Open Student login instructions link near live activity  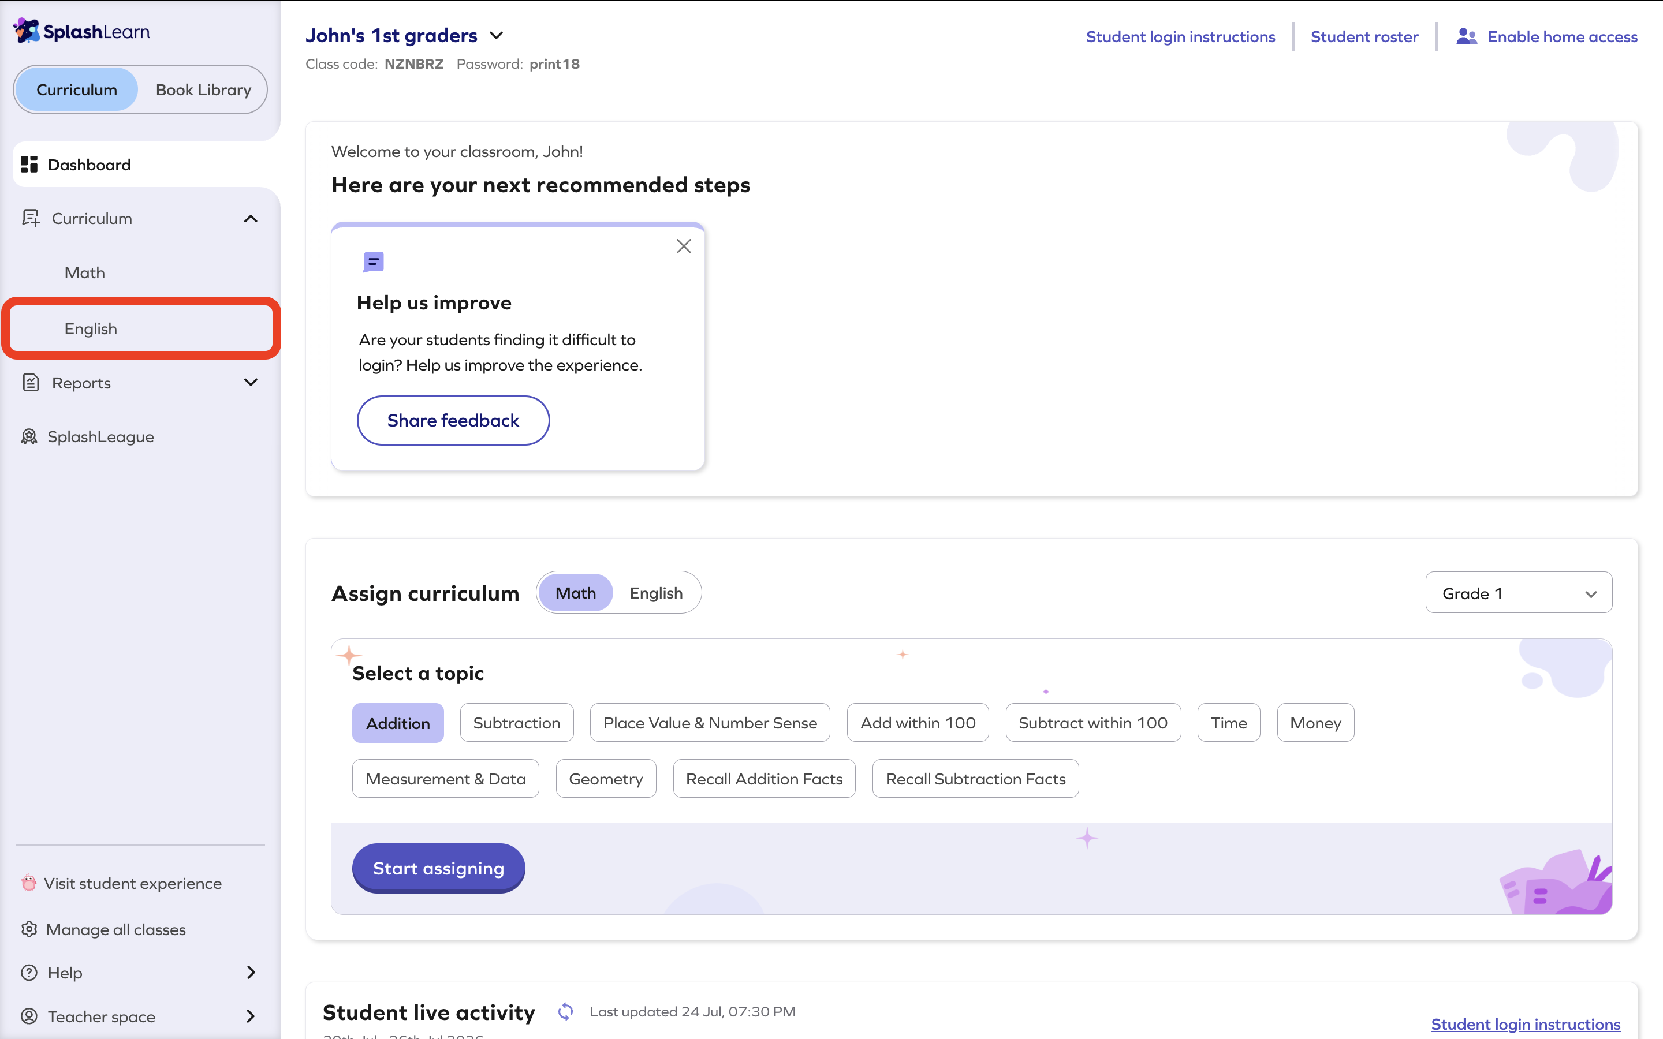1526,1024
